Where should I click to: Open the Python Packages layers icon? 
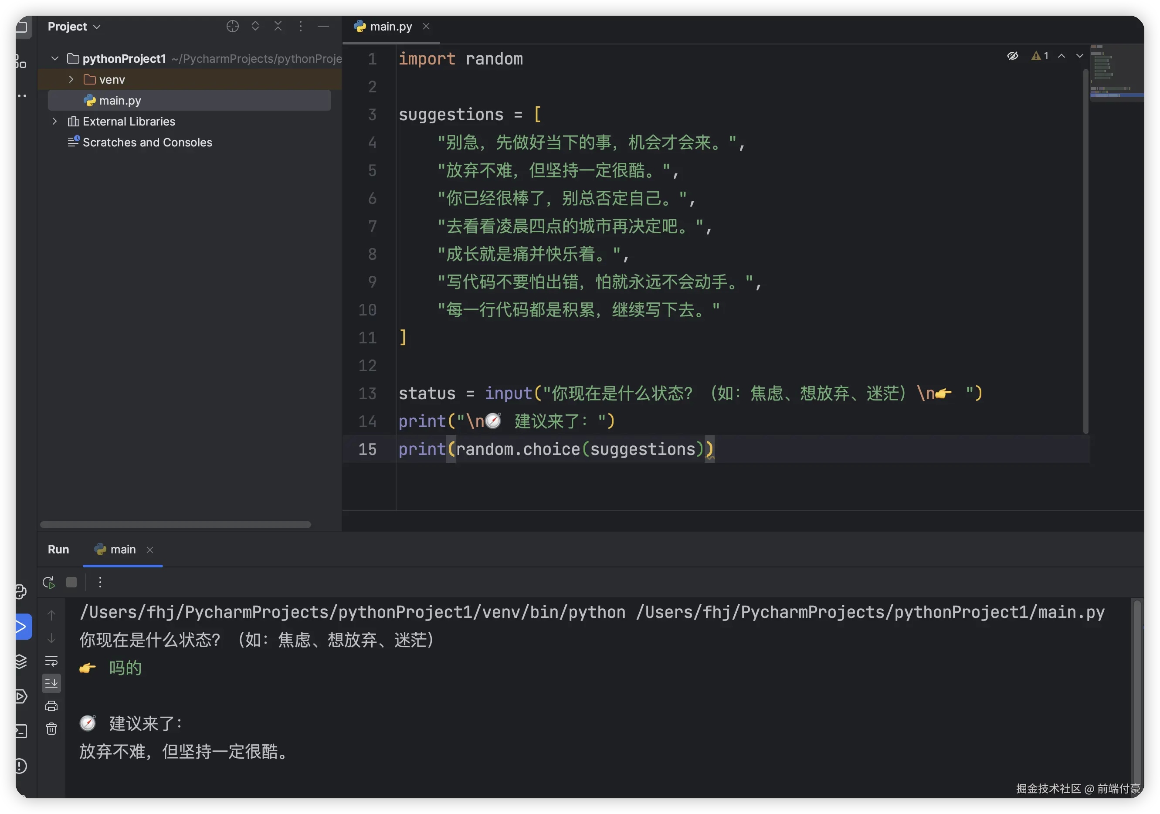point(21,661)
